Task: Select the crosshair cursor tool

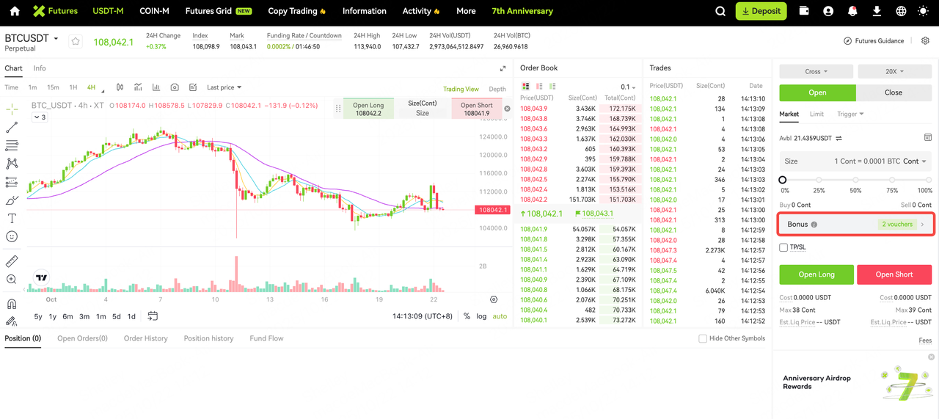Action: click(x=12, y=109)
